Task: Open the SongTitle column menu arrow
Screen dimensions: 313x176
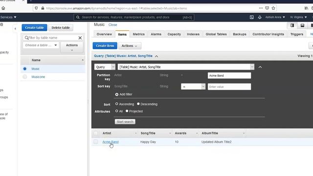Action: click(170, 133)
